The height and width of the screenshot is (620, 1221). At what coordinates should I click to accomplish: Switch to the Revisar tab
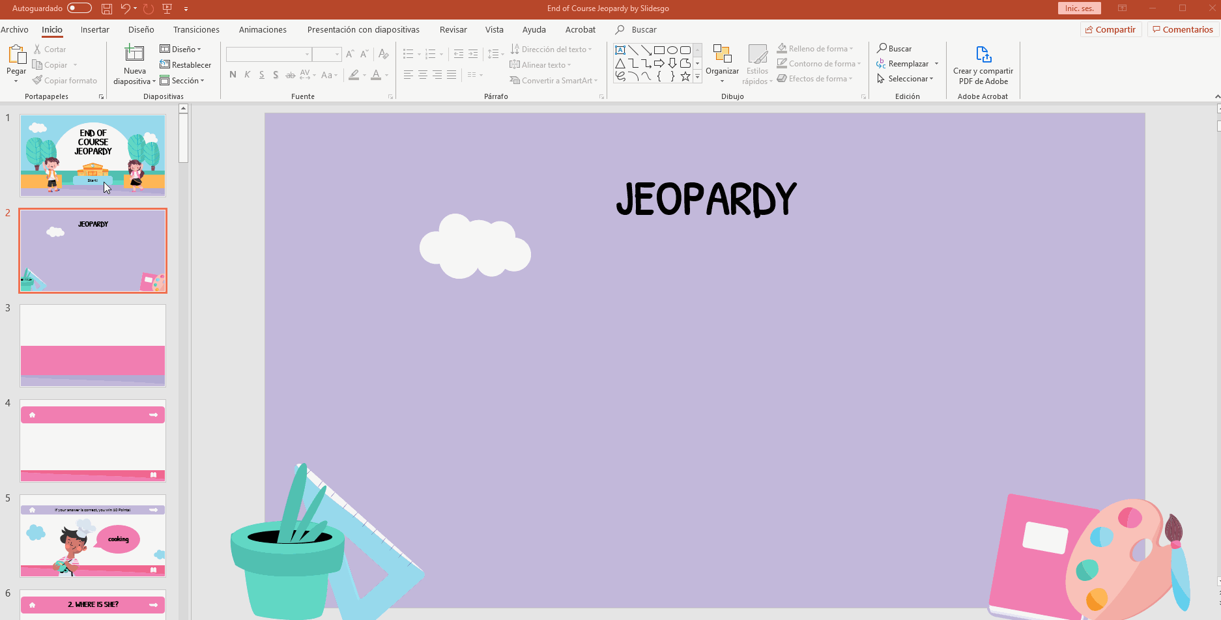point(453,29)
